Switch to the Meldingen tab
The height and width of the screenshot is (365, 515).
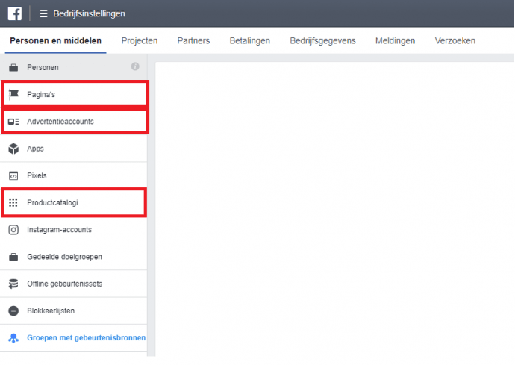(x=395, y=41)
